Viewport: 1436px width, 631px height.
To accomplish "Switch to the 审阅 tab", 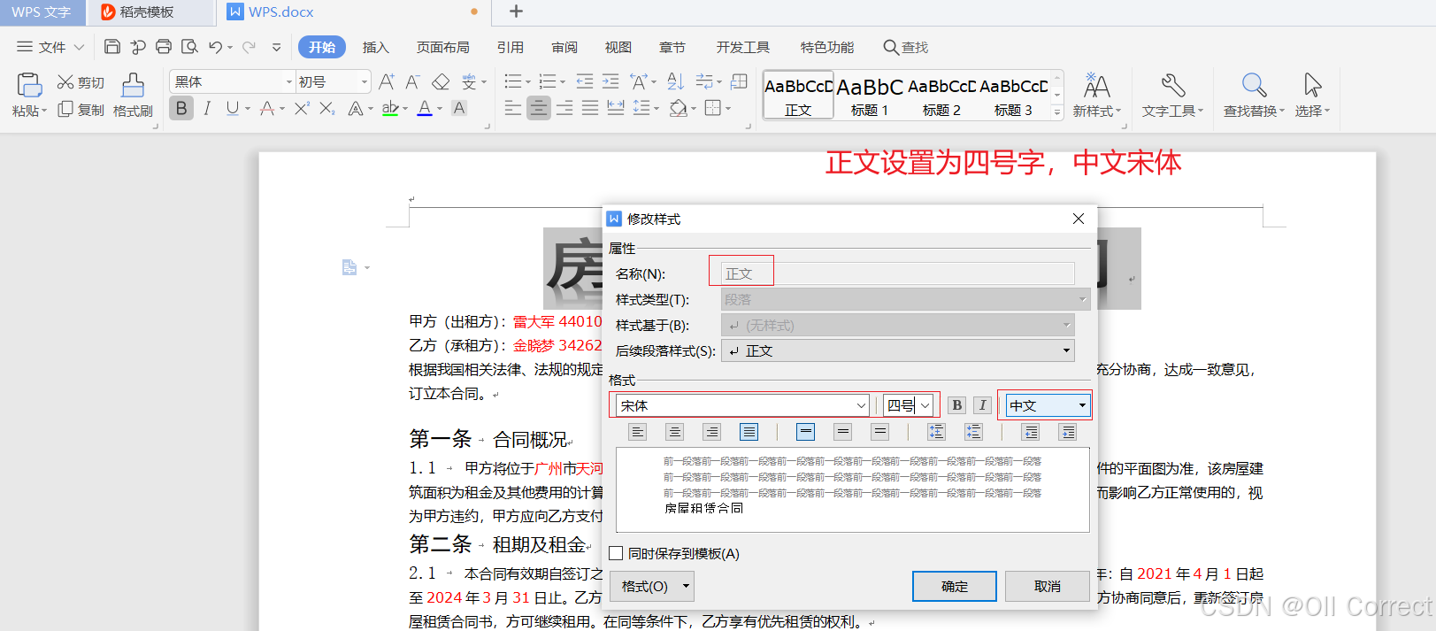I will click(564, 47).
